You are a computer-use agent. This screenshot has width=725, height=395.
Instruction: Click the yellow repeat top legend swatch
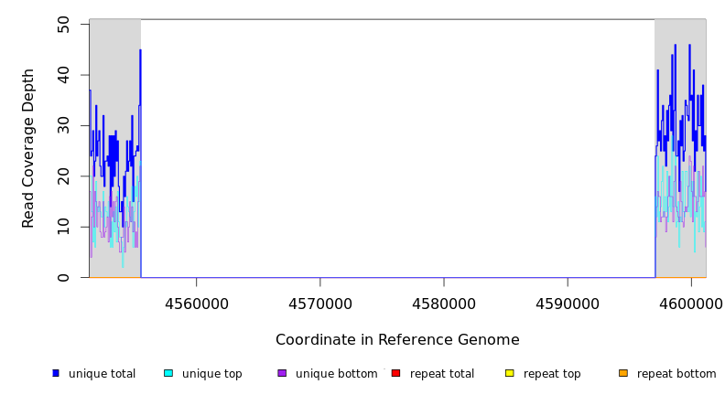click(509, 373)
